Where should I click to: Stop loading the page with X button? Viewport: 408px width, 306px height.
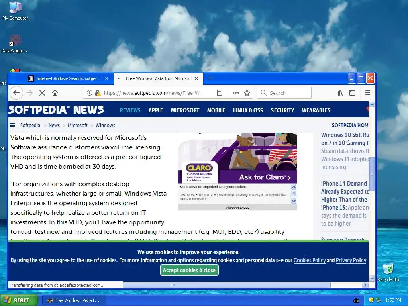coord(42,93)
